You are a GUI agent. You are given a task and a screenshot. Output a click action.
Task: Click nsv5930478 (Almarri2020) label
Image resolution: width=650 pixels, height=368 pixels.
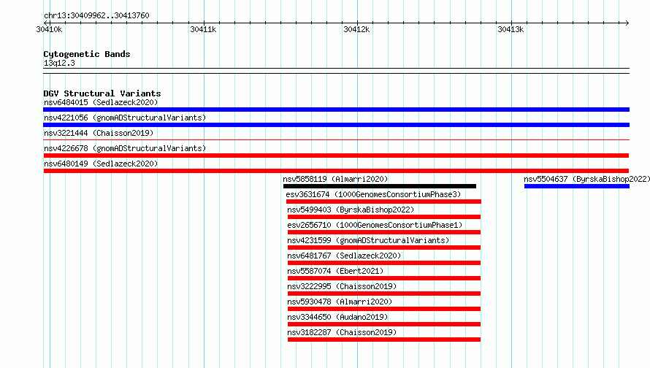pos(340,302)
